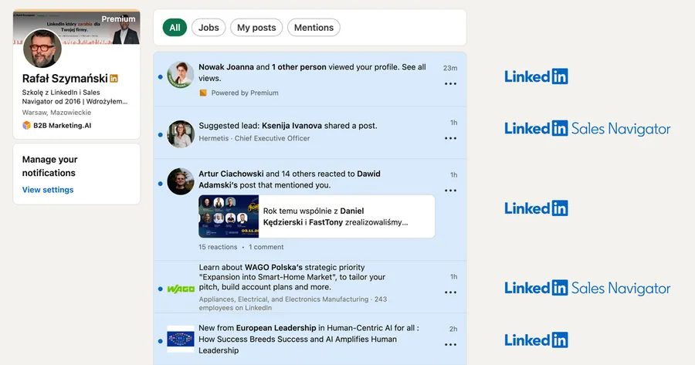Screen dimensions: 695x365
Task: Open options menu for Nowak Joanna notification
Action: pyautogui.click(x=450, y=83)
